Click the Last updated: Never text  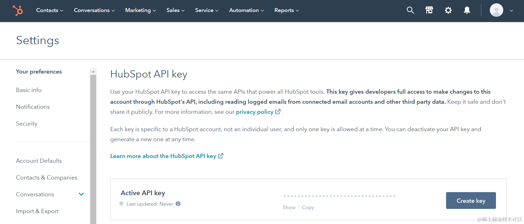coord(150,204)
